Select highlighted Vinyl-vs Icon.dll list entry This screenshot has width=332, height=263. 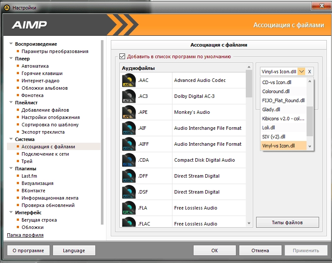(284, 146)
